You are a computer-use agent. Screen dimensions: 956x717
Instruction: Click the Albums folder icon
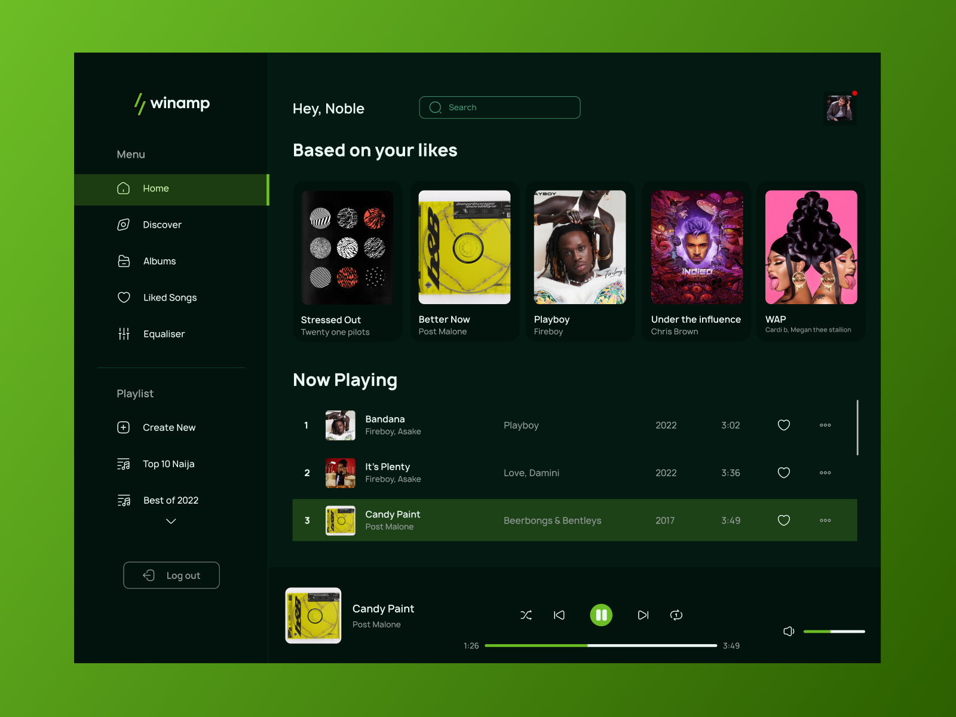[123, 261]
